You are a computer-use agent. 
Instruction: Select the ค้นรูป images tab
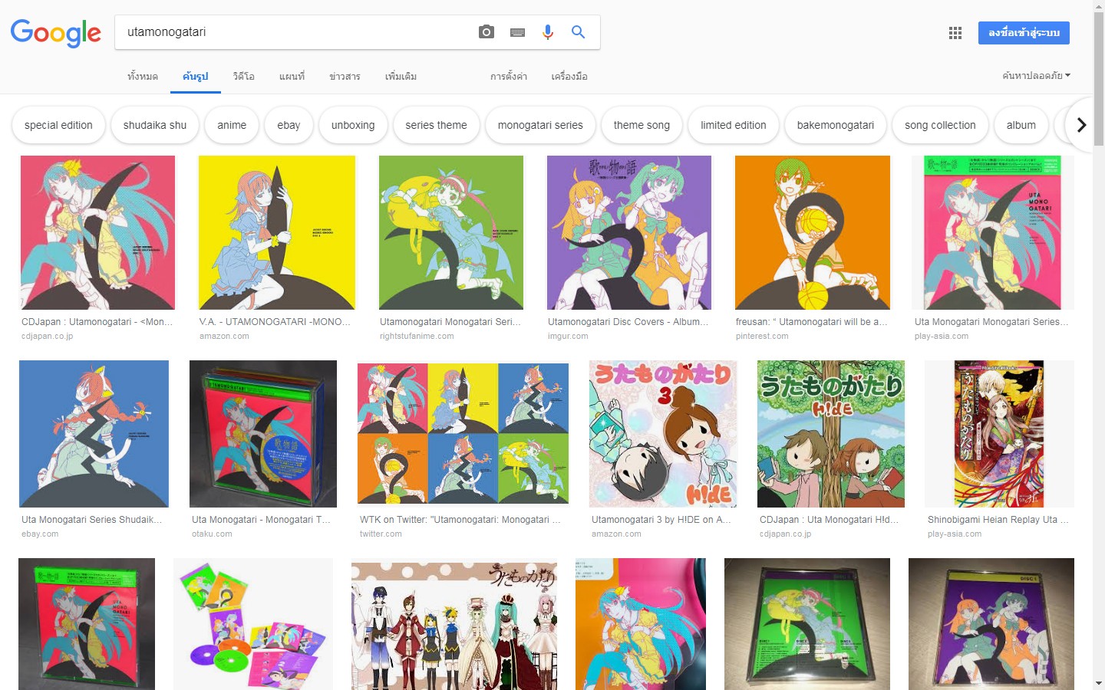(x=196, y=77)
